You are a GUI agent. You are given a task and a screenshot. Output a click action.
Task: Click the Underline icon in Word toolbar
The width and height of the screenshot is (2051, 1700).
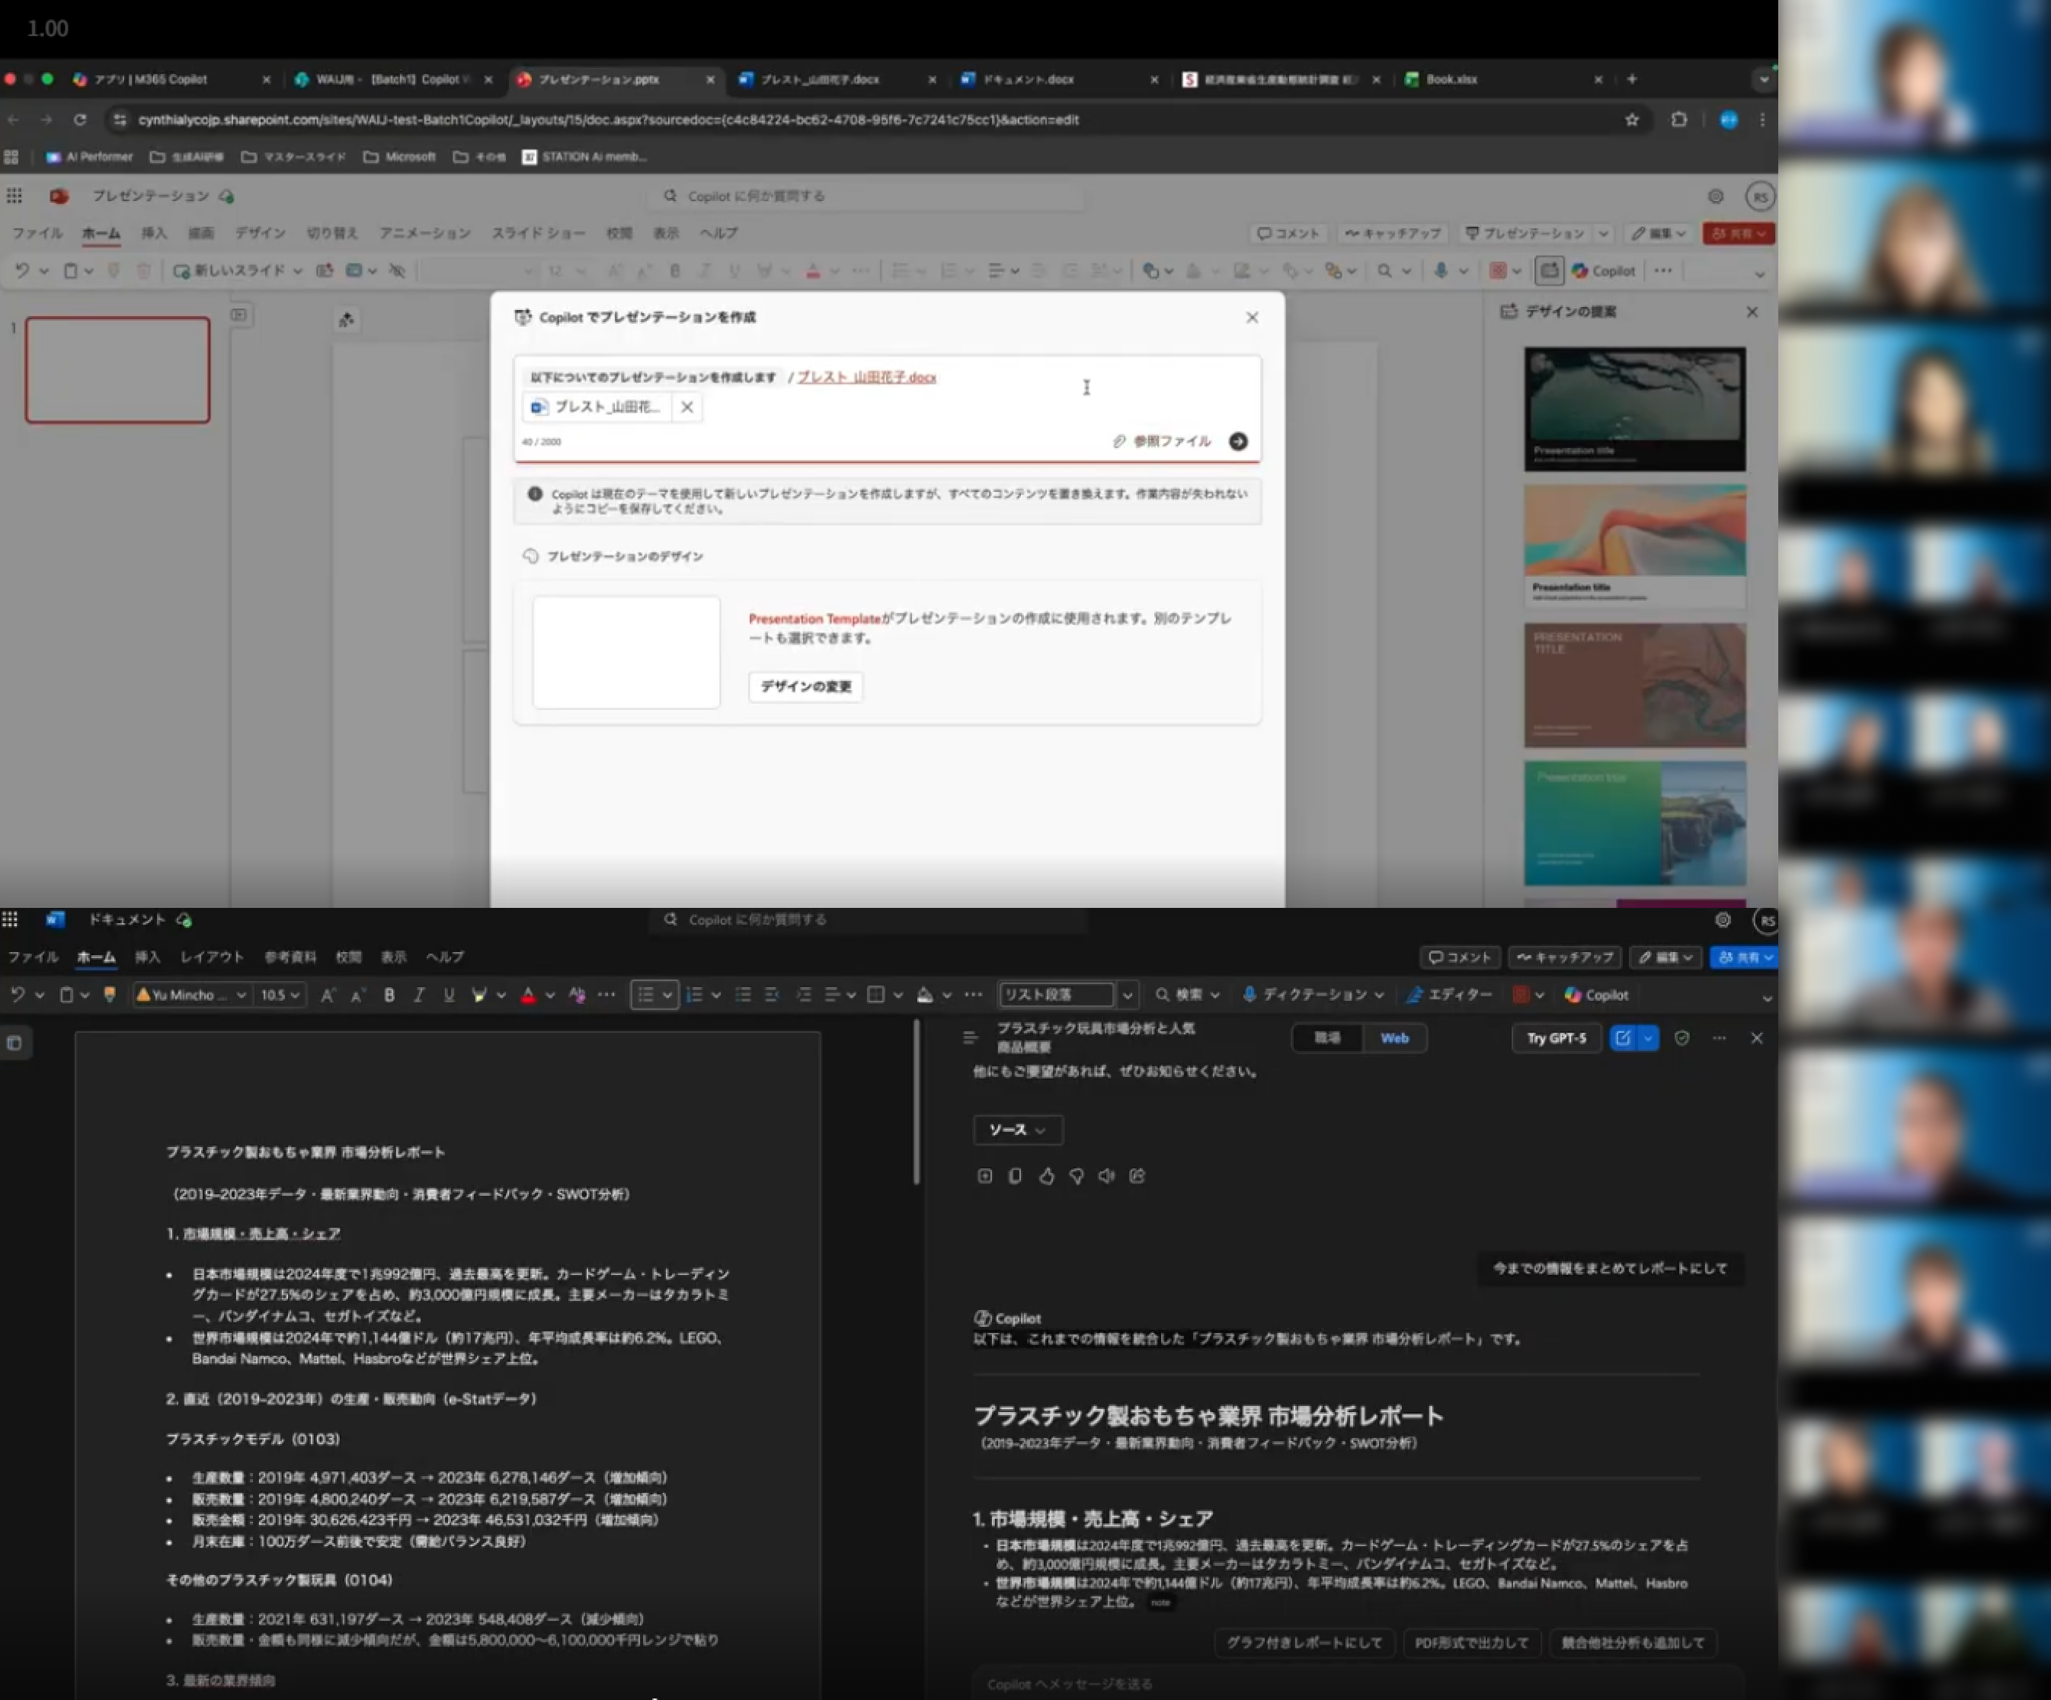coord(450,995)
